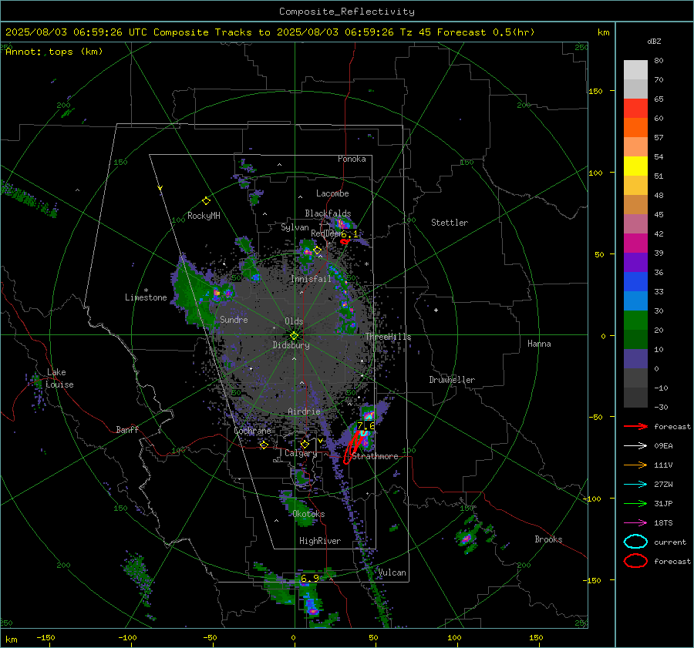Click the 'Annot: tops (km)' annotation label

point(54,52)
